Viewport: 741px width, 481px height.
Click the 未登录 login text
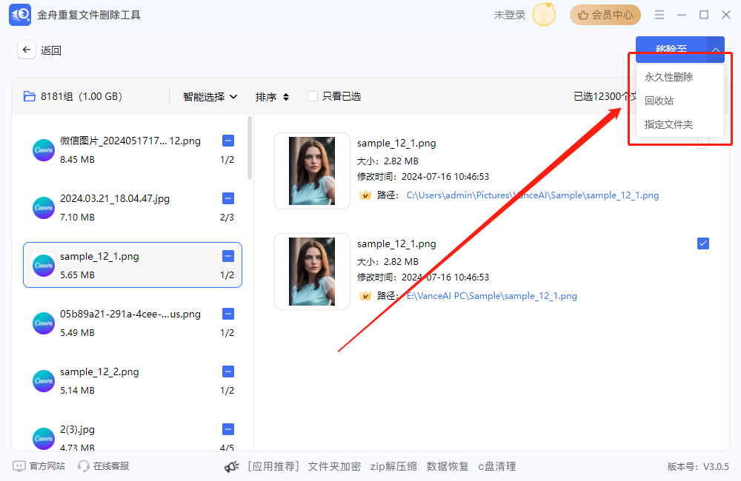510,15
